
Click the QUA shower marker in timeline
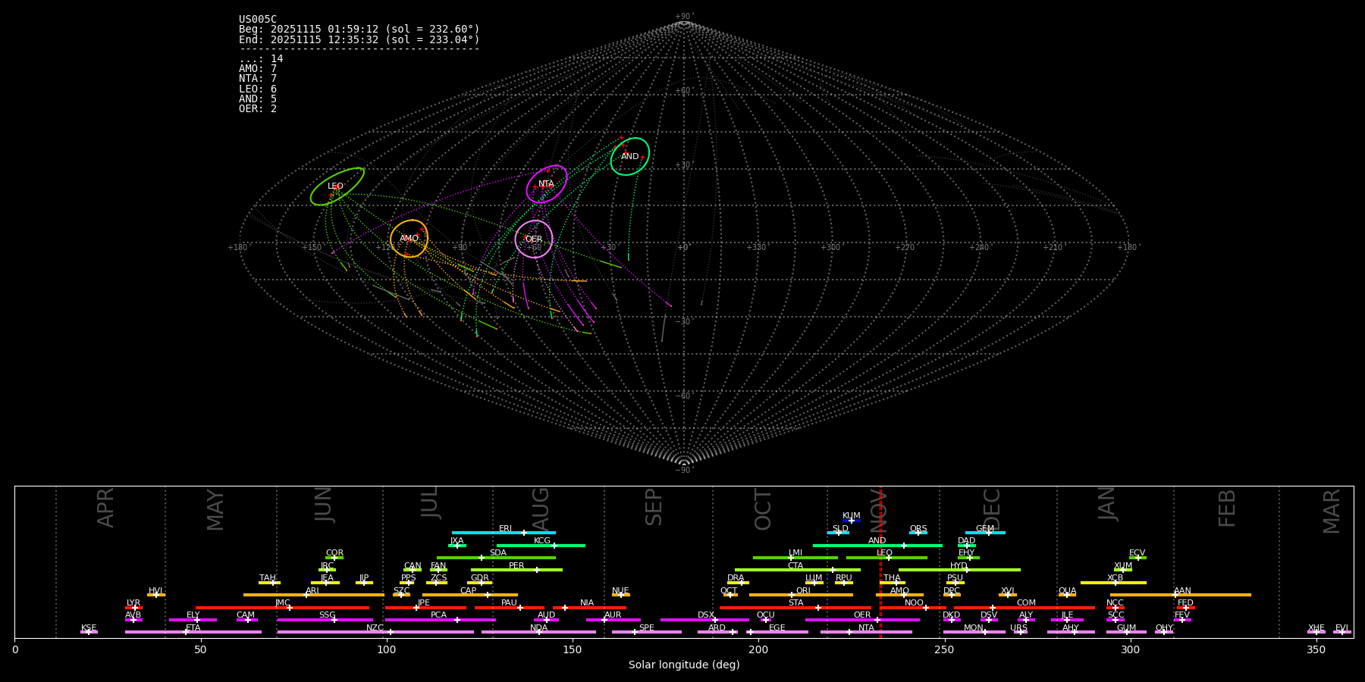click(x=1067, y=595)
